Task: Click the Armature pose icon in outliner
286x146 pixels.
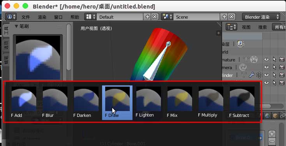Action: (254, 60)
